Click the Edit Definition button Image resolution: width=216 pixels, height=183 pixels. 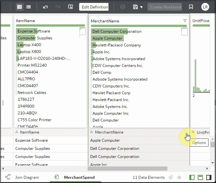(x=95, y=7)
